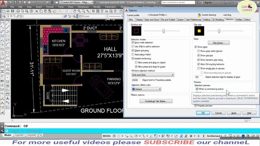Toggle When a command is active checkbox
The height and width of the screenshot is (146, 260).
(x=197, y=89)
